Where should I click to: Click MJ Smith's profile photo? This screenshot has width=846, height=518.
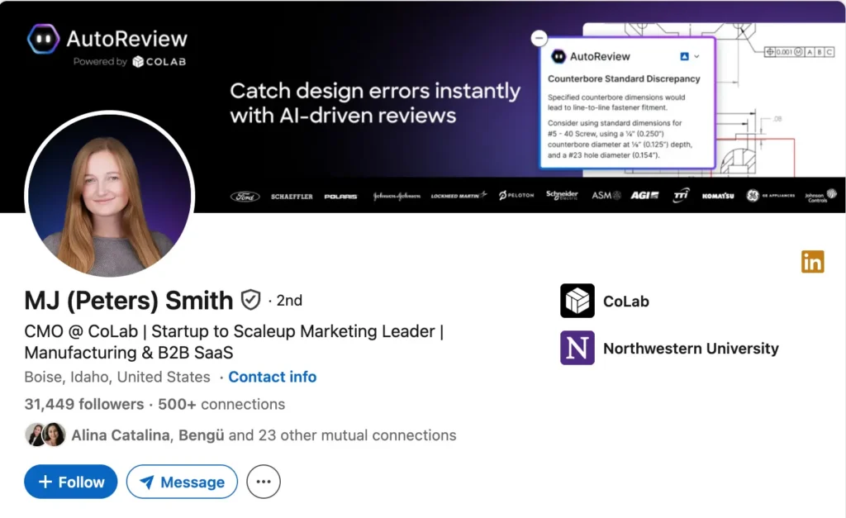pos(110,194)
